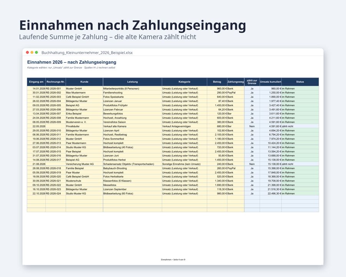Select the 'Kunde' column header
This screenshot has height=277, width=346.
[84, 82]
